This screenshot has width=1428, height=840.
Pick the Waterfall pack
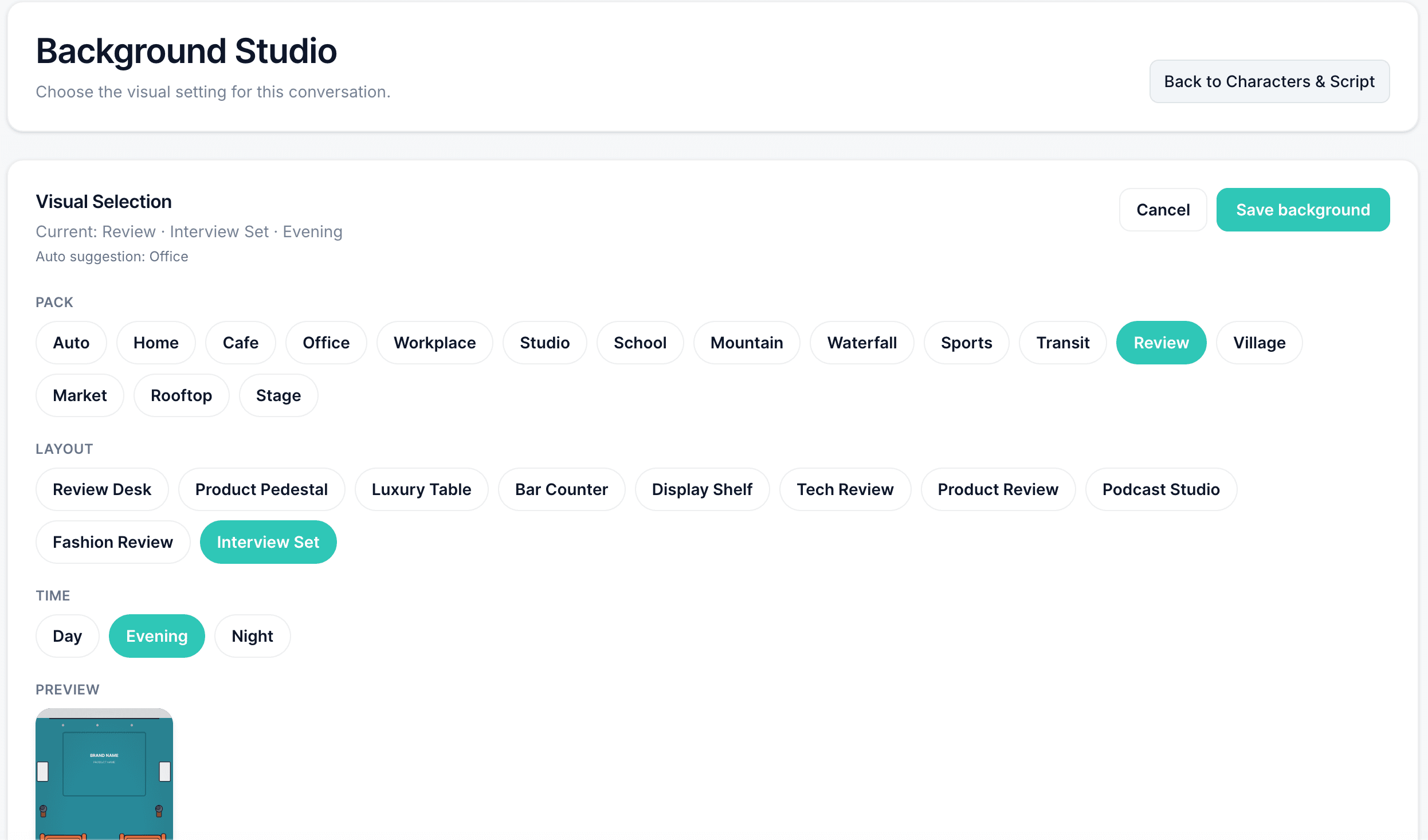(x=862, y=343)
